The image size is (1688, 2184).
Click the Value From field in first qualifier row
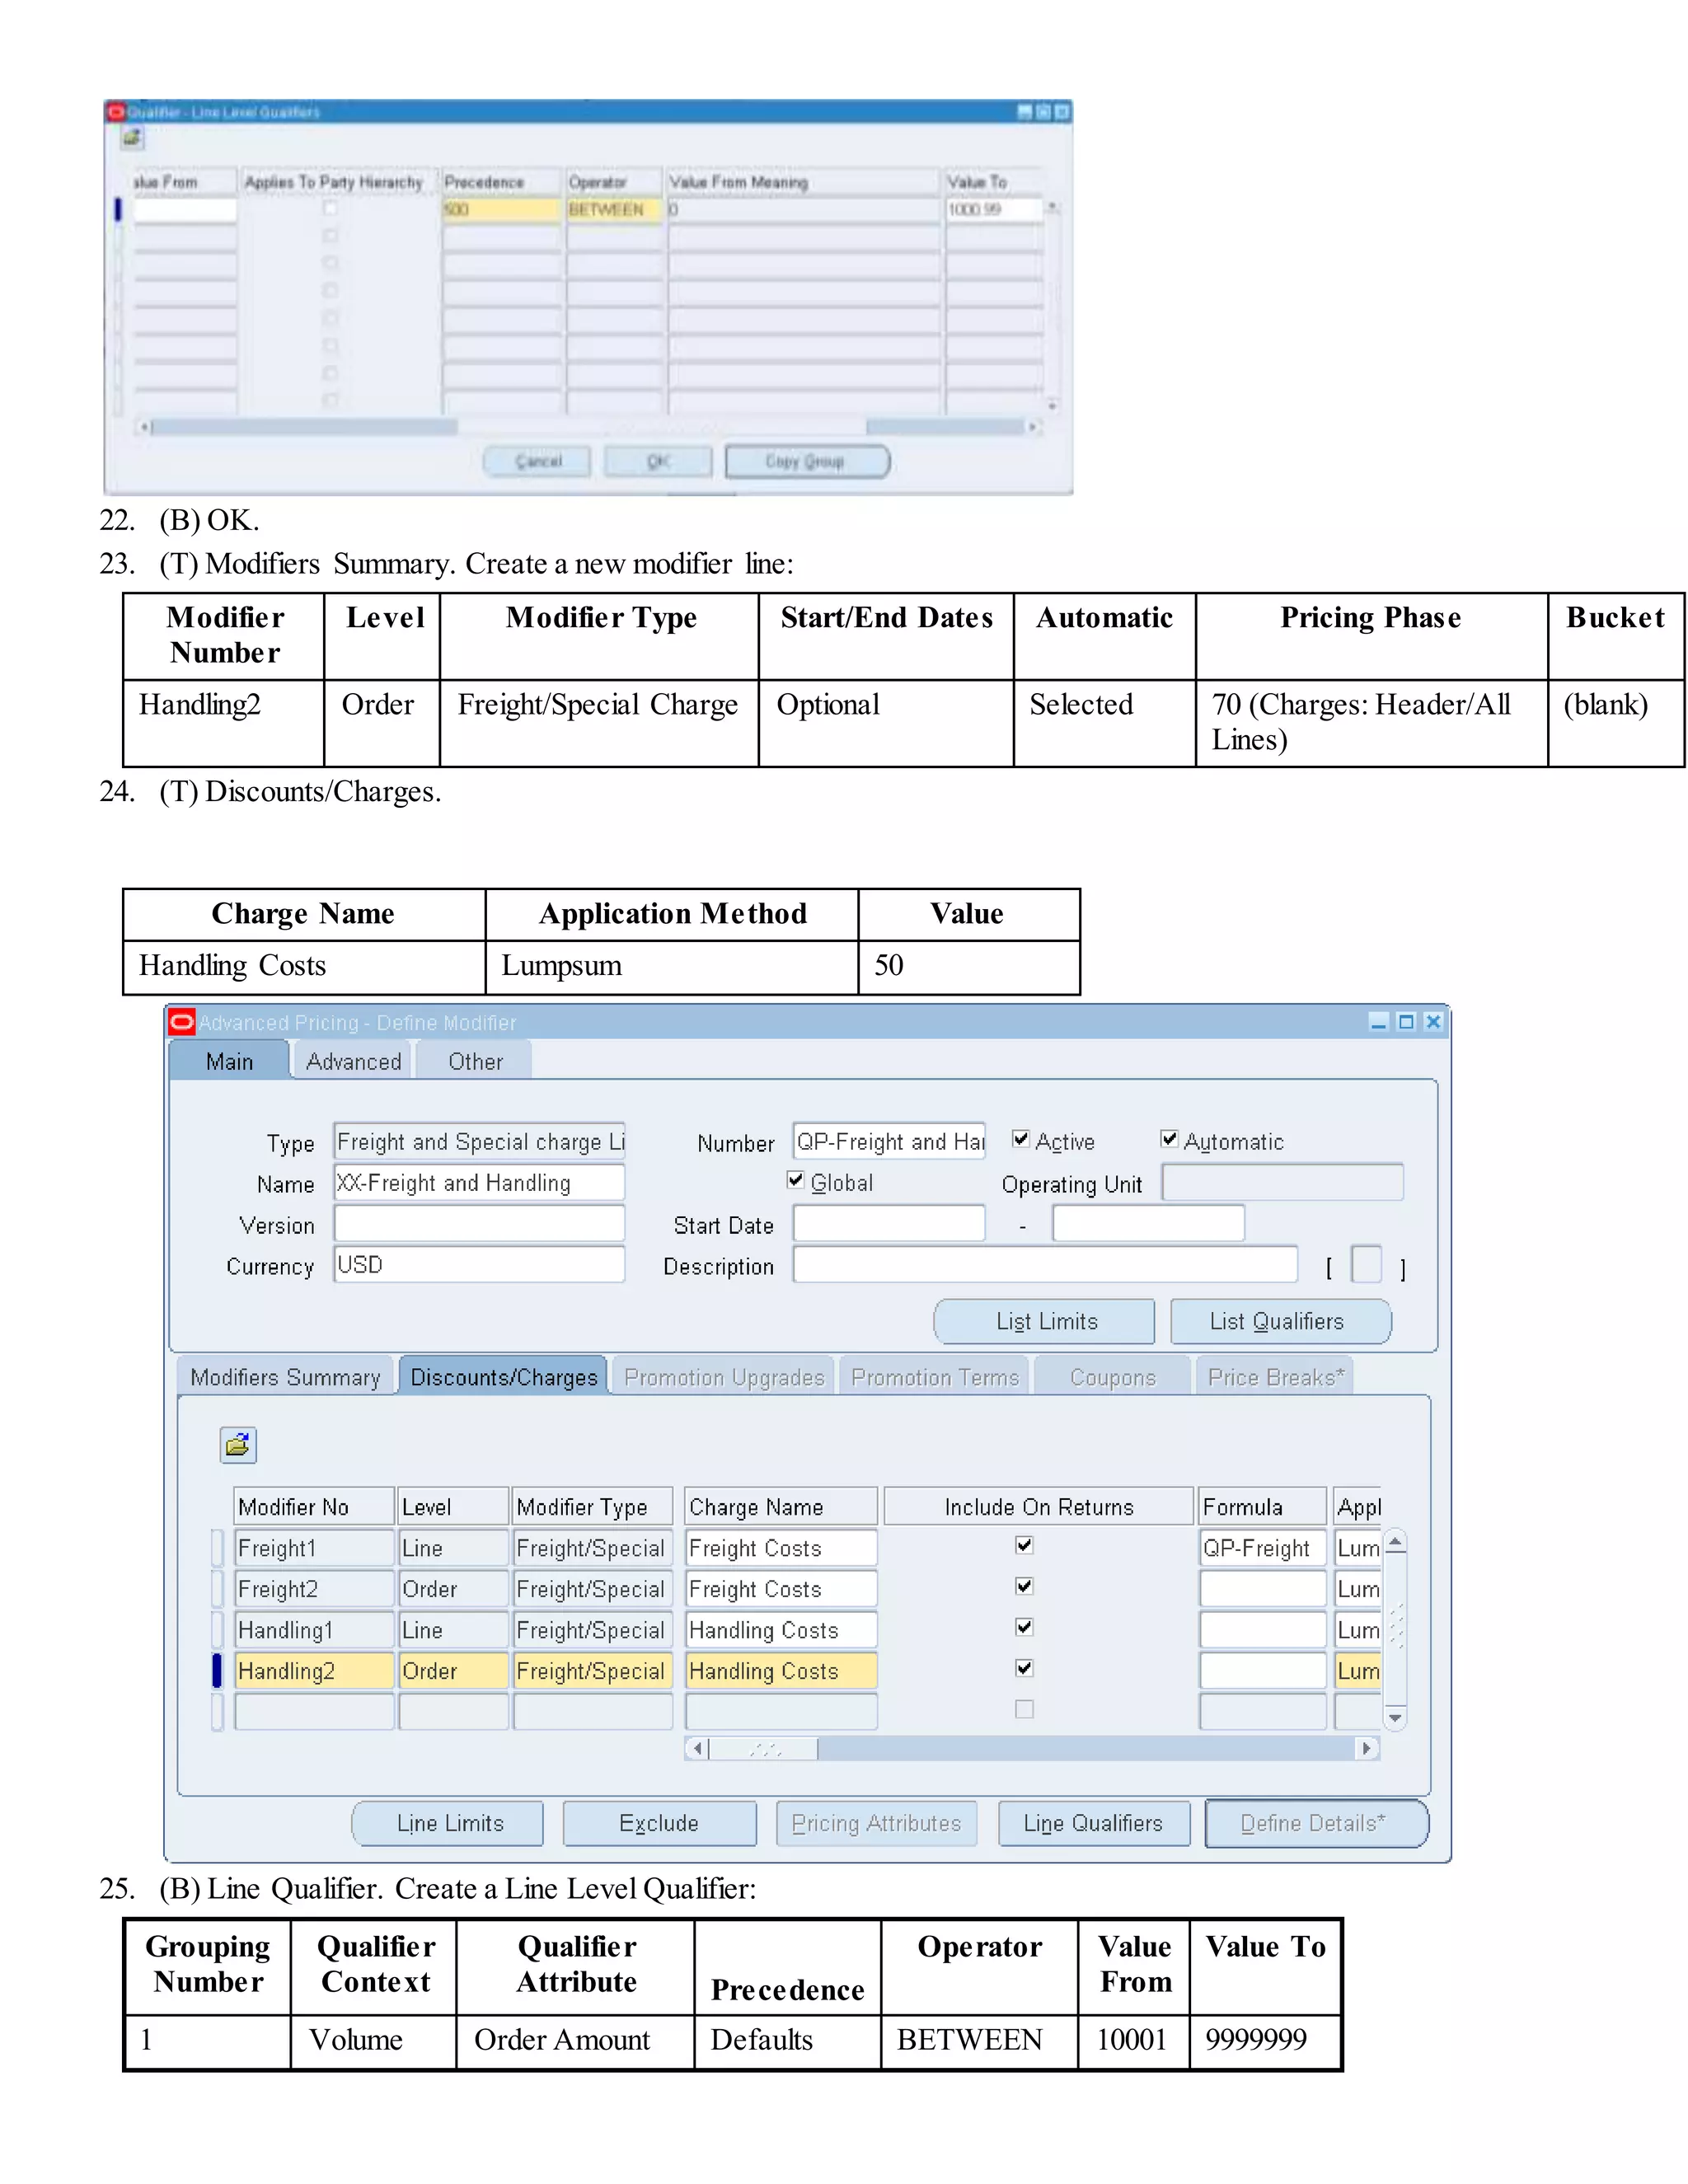click(x=185, y=209)
